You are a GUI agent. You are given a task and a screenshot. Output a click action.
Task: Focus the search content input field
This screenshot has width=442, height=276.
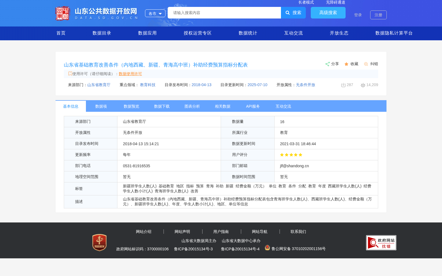pos(224,13)
